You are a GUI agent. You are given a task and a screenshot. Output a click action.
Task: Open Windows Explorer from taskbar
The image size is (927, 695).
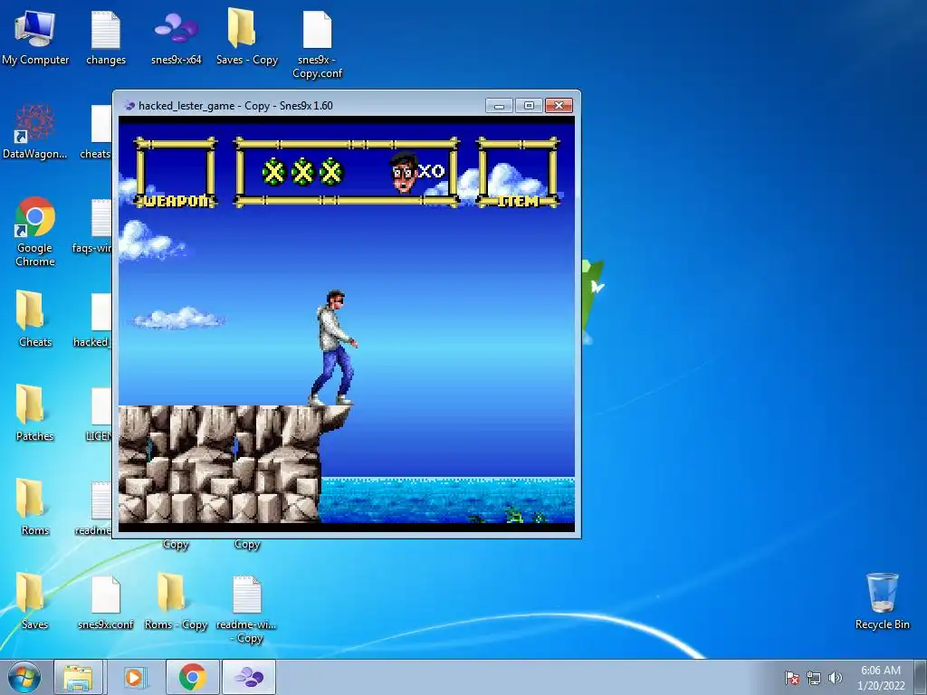pyautogui.click(x=78, y=677)
